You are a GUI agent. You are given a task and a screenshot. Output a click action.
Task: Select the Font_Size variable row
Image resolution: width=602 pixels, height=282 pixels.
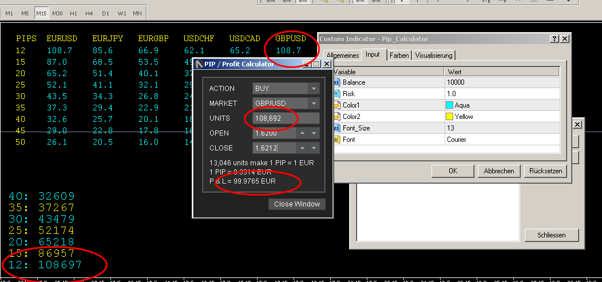(x=446, y=128)
